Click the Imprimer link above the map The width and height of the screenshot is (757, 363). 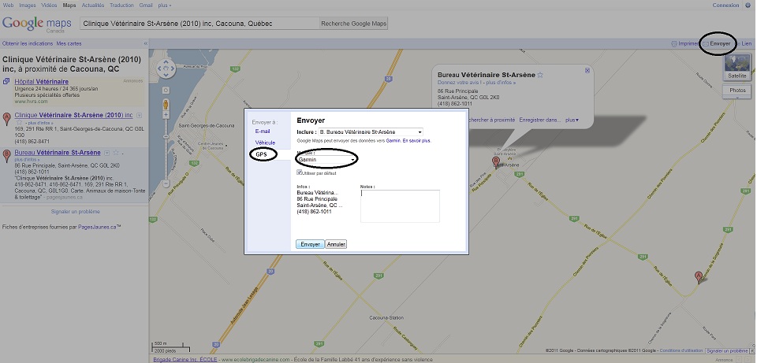(685, 43)
